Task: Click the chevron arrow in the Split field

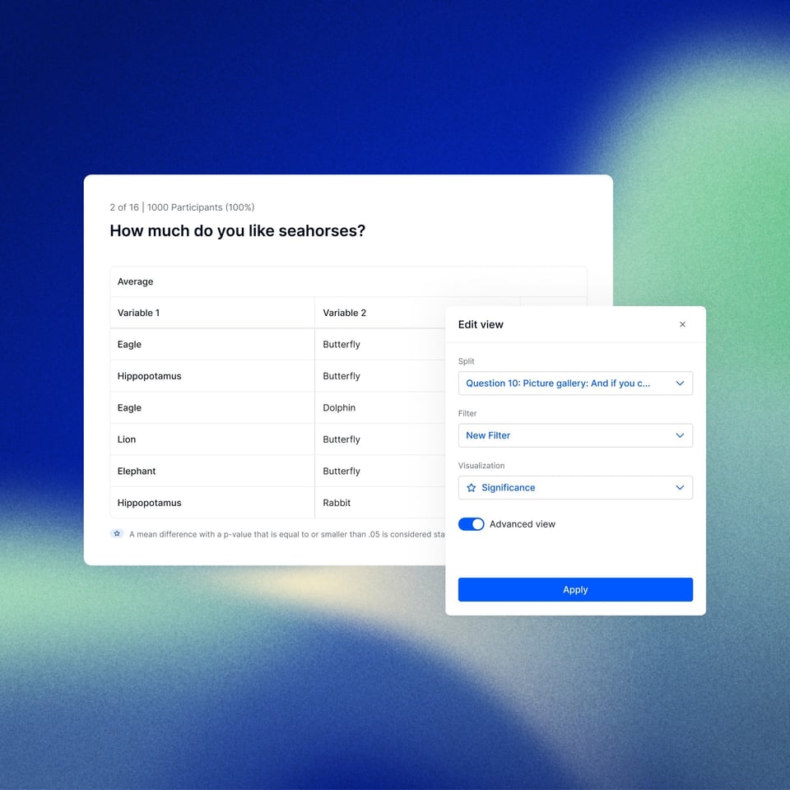Action: click(680, 383)
